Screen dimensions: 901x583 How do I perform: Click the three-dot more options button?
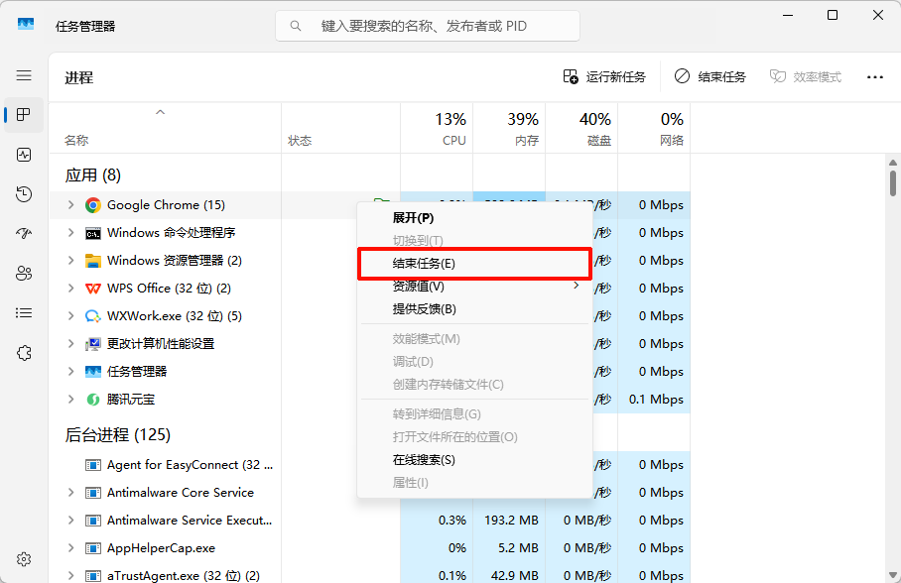point(874,76)
